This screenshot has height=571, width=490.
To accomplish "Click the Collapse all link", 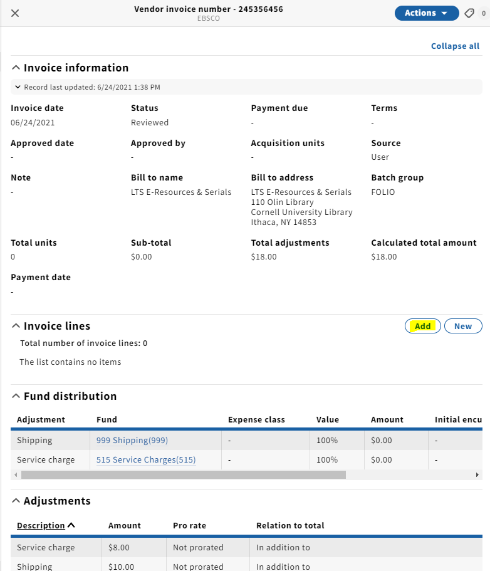I will 455,46.
